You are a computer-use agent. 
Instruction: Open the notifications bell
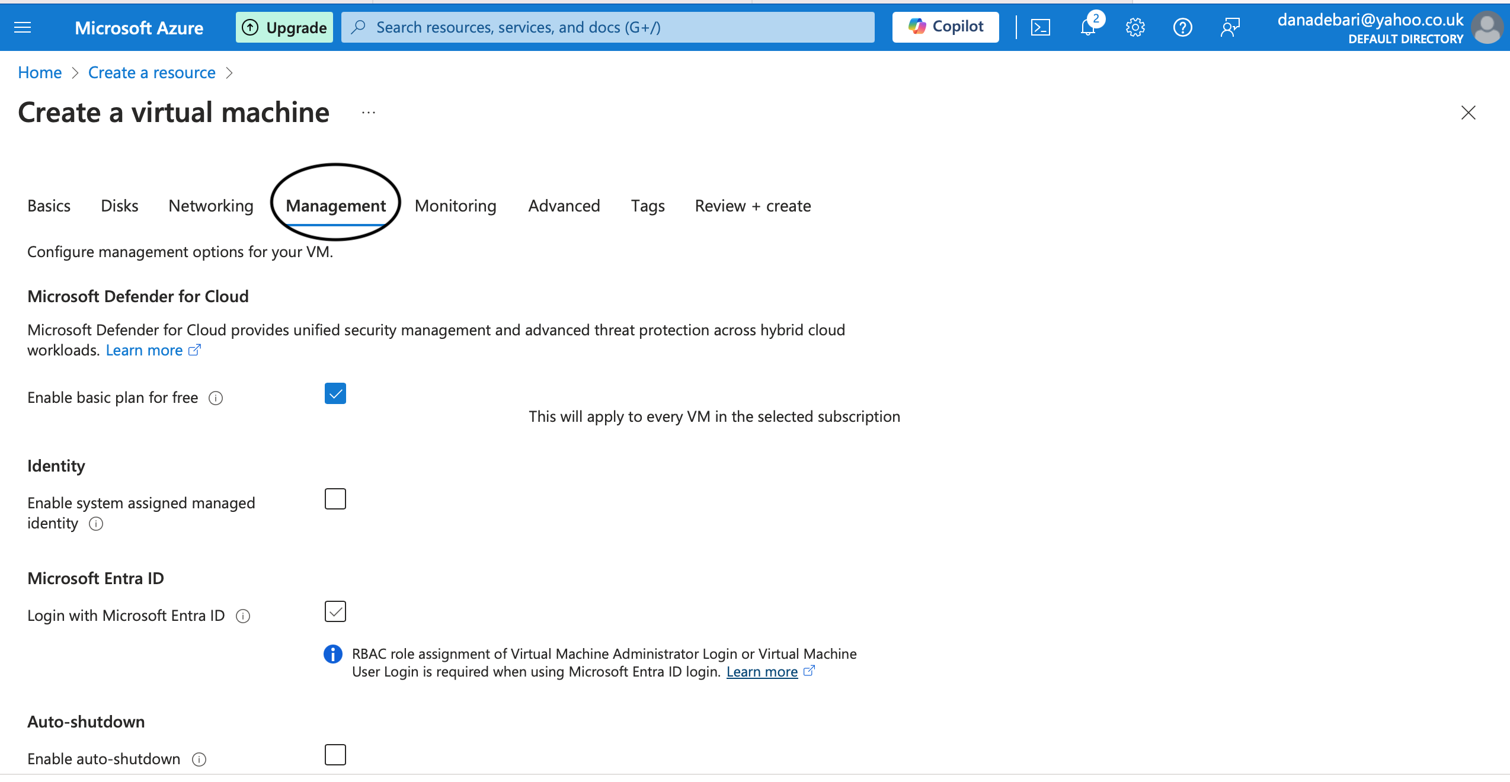coord(1087,27)
